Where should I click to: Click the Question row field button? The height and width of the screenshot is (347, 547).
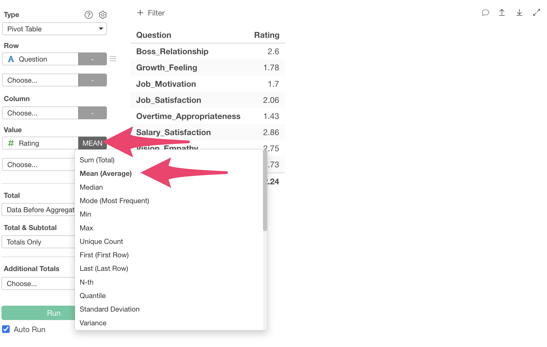tap(40, 59)
